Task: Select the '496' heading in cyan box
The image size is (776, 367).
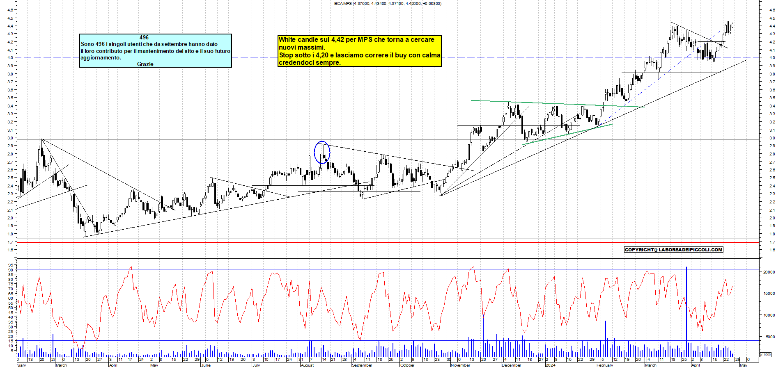Action: click(x=144, y=37)
